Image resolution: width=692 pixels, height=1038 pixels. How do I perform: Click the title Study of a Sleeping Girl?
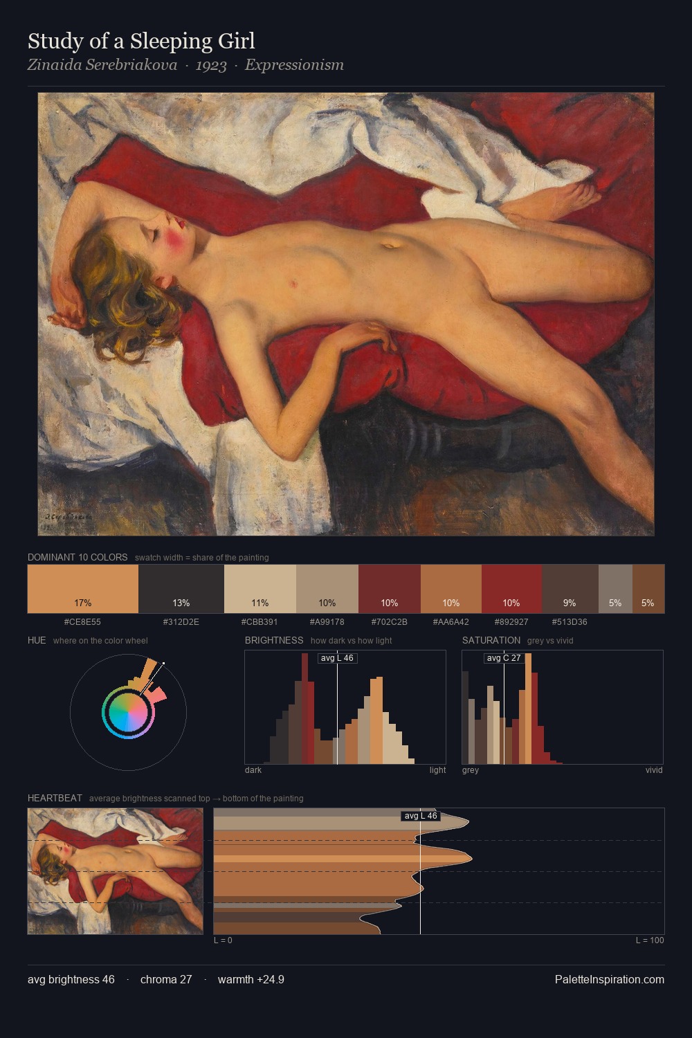click(141, 42)
